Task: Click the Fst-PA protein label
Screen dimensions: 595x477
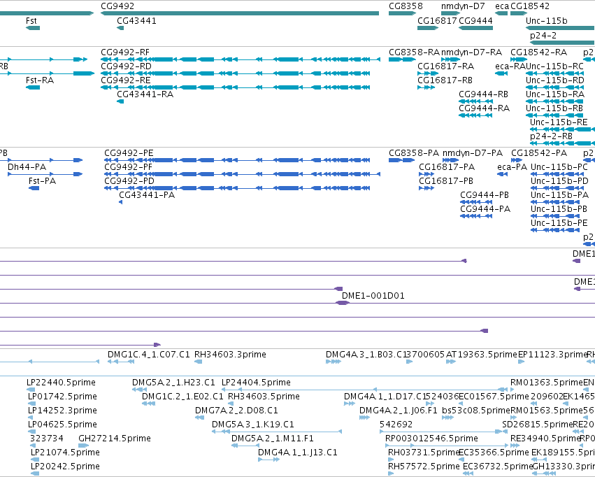Action: (42, 181)
